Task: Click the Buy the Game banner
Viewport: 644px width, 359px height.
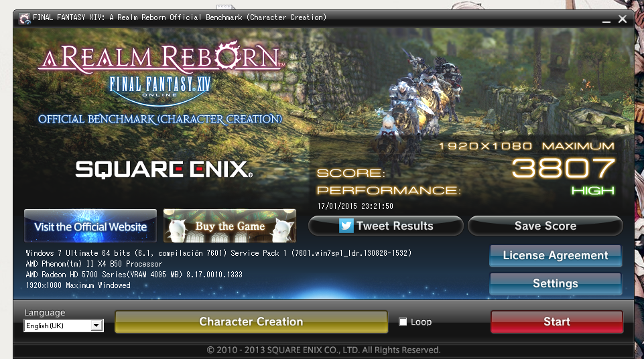Action: tap(230, 226)
